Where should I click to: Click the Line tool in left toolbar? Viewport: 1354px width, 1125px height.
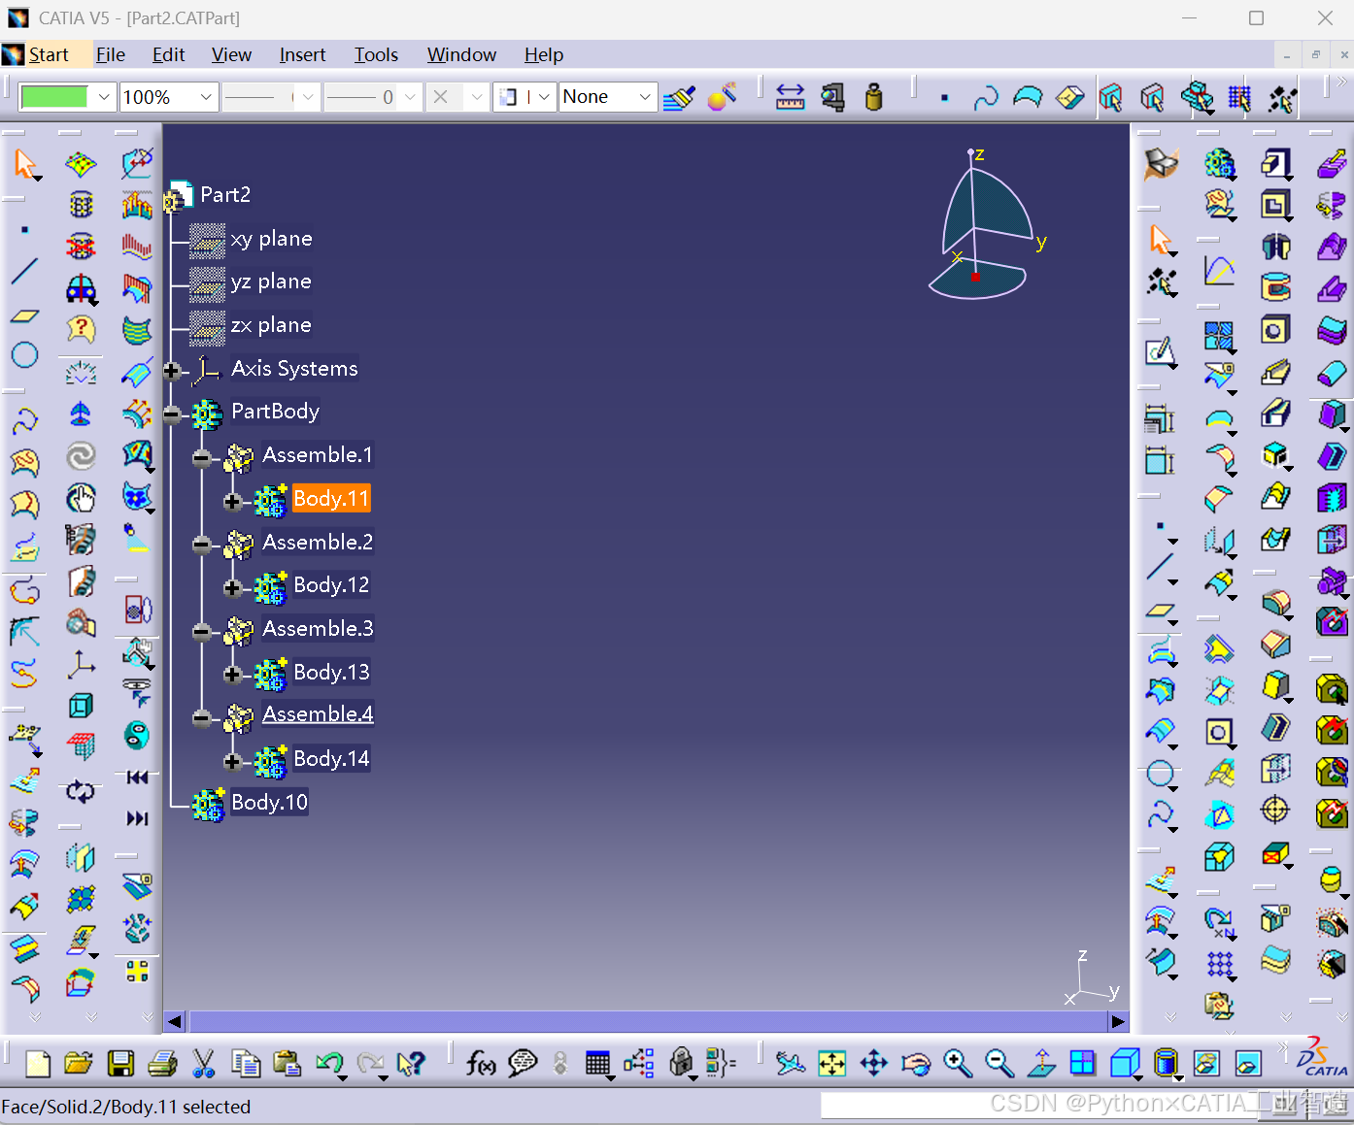point(25,272)
